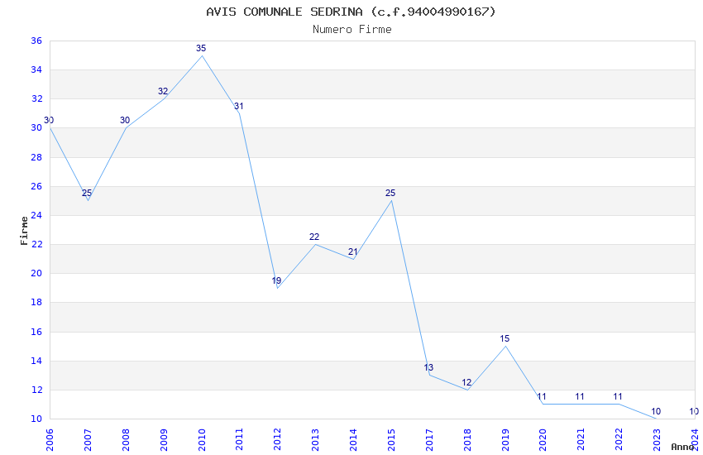Image resolution: width=703 pixels, height=455 pixels.
Task: Select x-axis year label 2007
Action: coord(88,439)
